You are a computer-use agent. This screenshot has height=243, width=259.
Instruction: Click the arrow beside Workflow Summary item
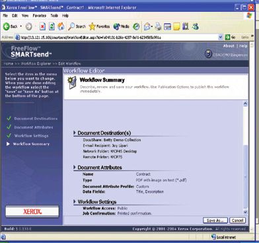(9, 144)
